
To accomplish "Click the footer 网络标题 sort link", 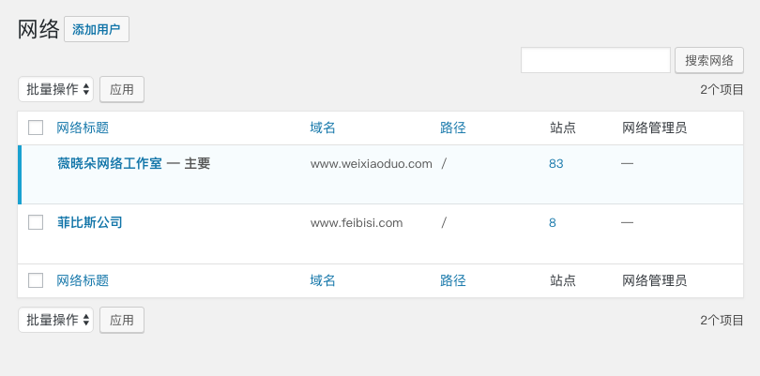I will tap(83, 280).
